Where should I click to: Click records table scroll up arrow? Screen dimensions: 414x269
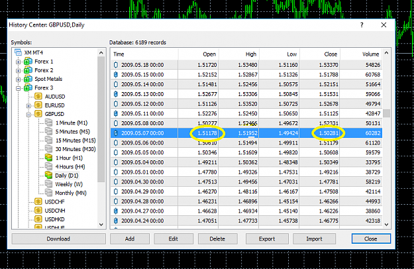(x=386, y=53)
